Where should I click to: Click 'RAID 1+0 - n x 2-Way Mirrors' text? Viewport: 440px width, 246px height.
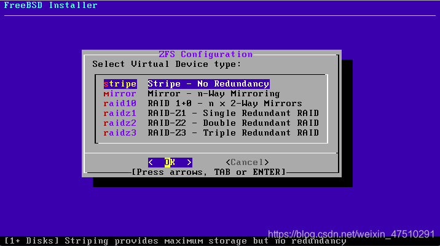[225, 104]
